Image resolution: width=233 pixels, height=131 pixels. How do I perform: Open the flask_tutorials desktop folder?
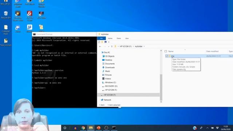point(6,42)
